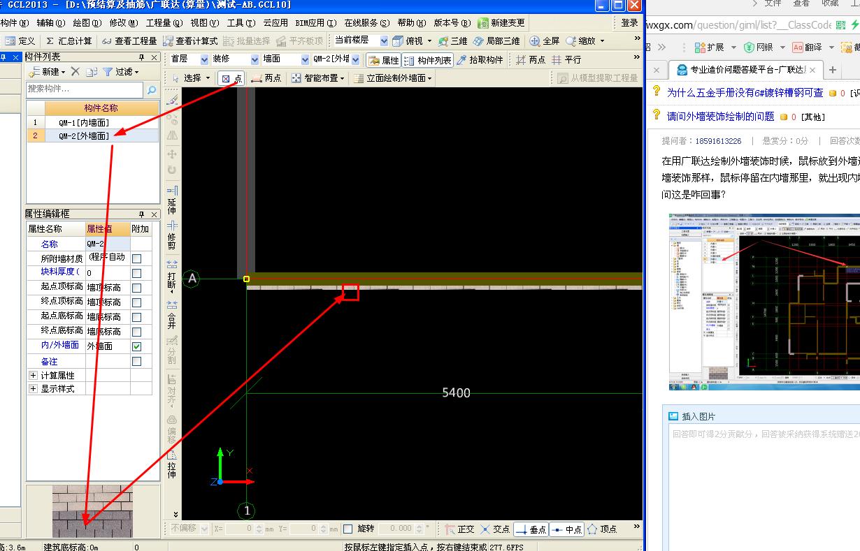Open the 修改 menu
Screen dimensions: 860x551
[124, 23]
